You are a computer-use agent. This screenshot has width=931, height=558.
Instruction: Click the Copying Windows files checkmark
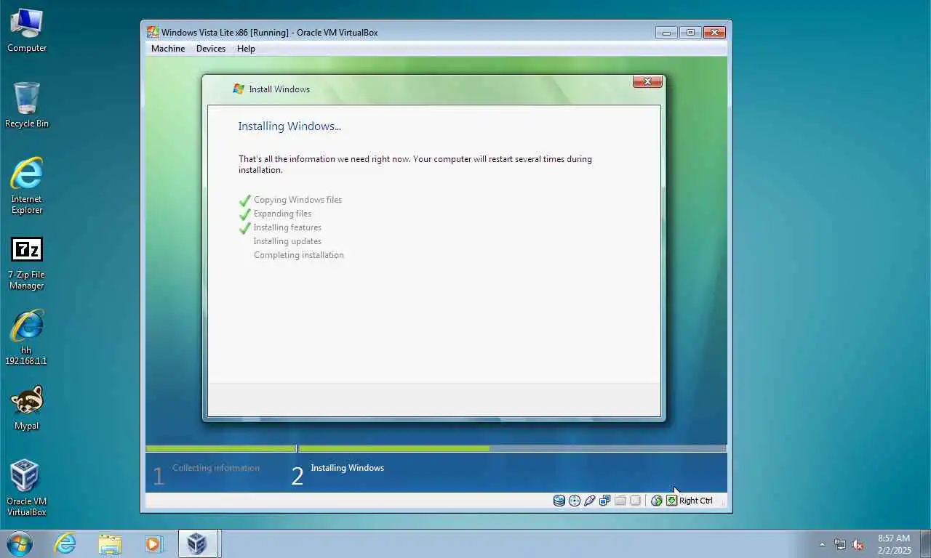pos(245,200)
